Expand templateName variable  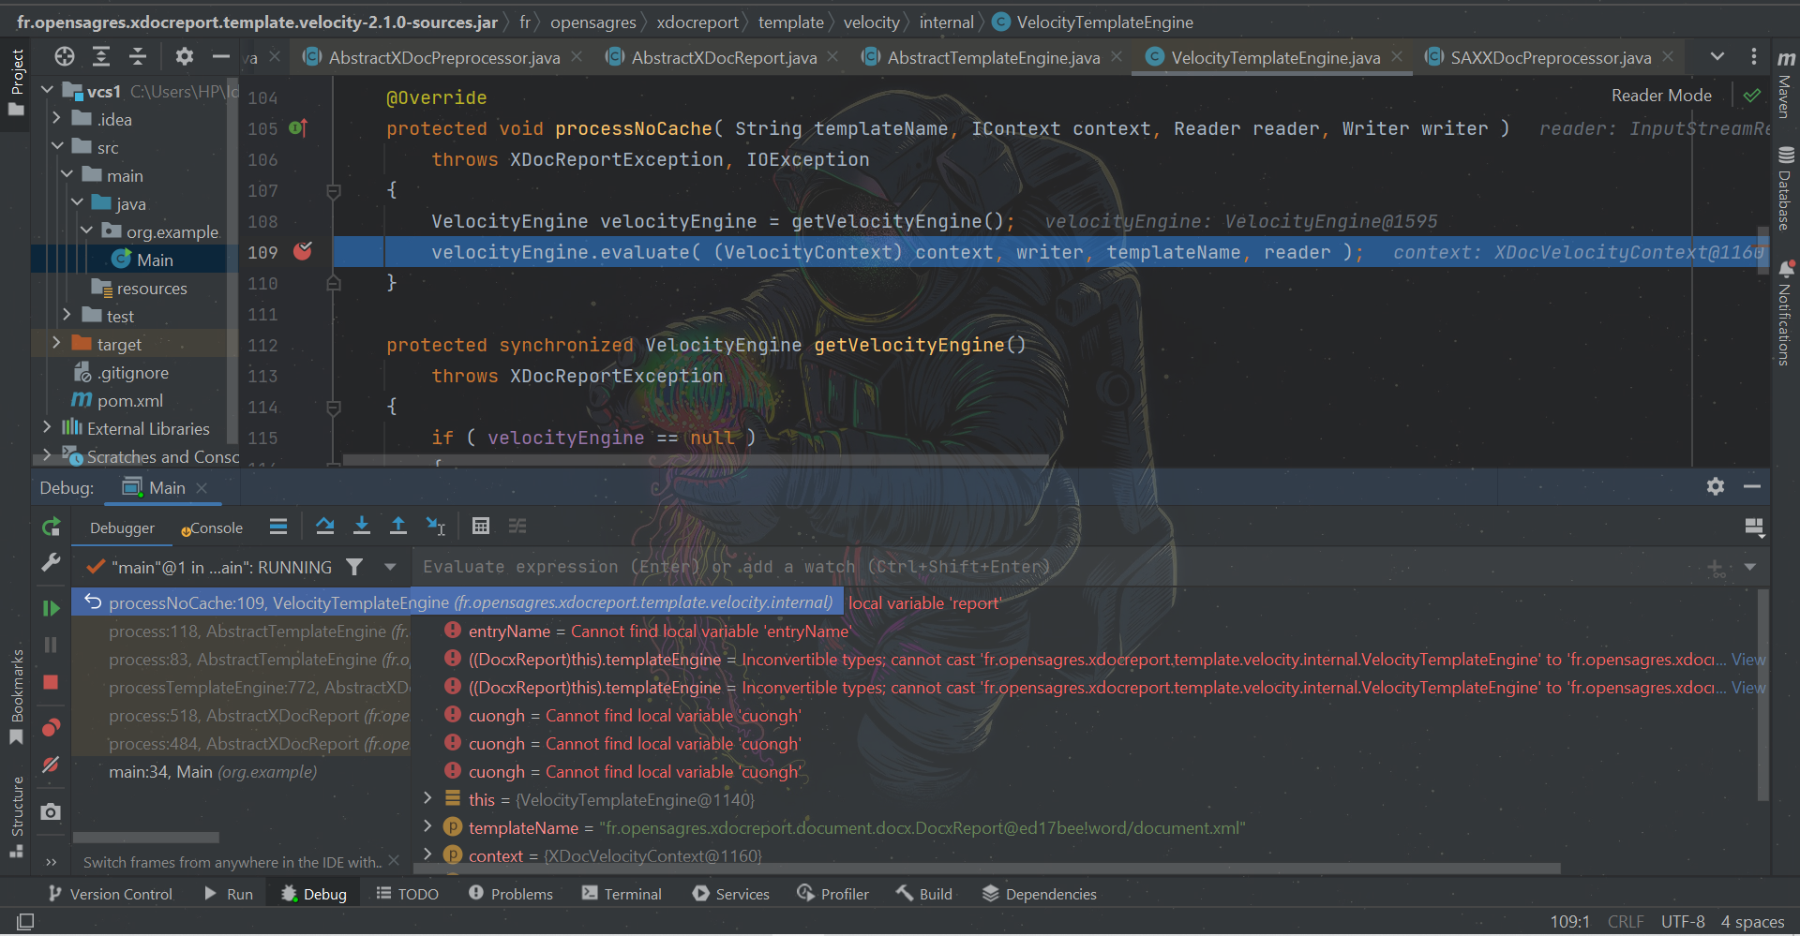pyautogui.click(x=427, y=827)
